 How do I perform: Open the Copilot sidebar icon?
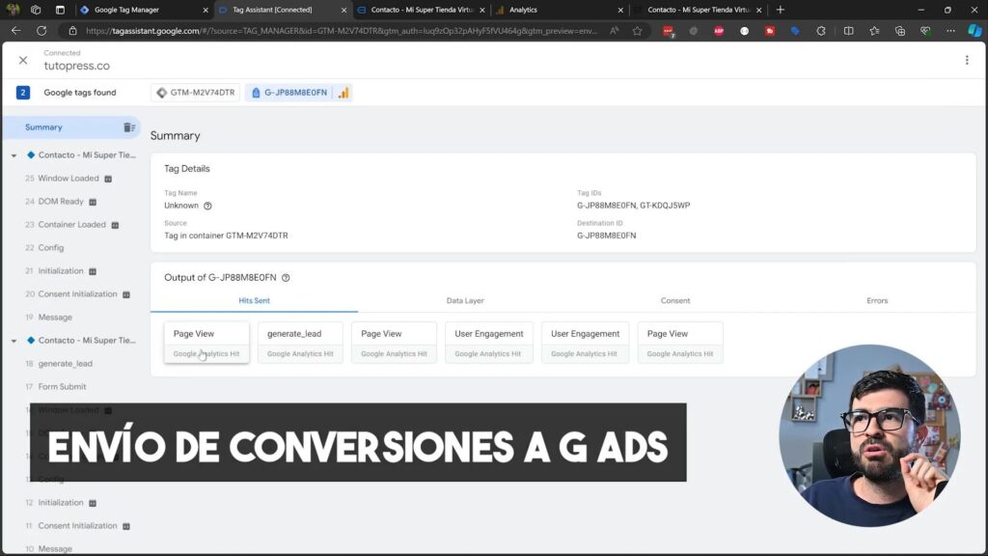[974, 31]
